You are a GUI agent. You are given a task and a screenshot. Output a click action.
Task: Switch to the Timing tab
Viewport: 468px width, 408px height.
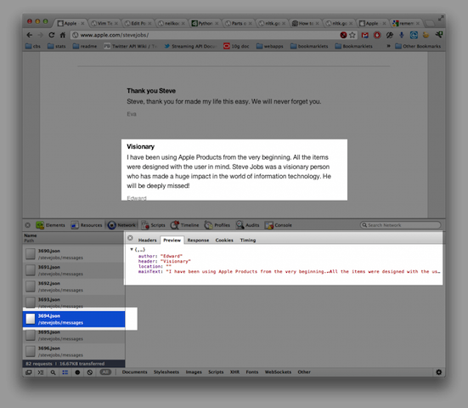[248, 241]
